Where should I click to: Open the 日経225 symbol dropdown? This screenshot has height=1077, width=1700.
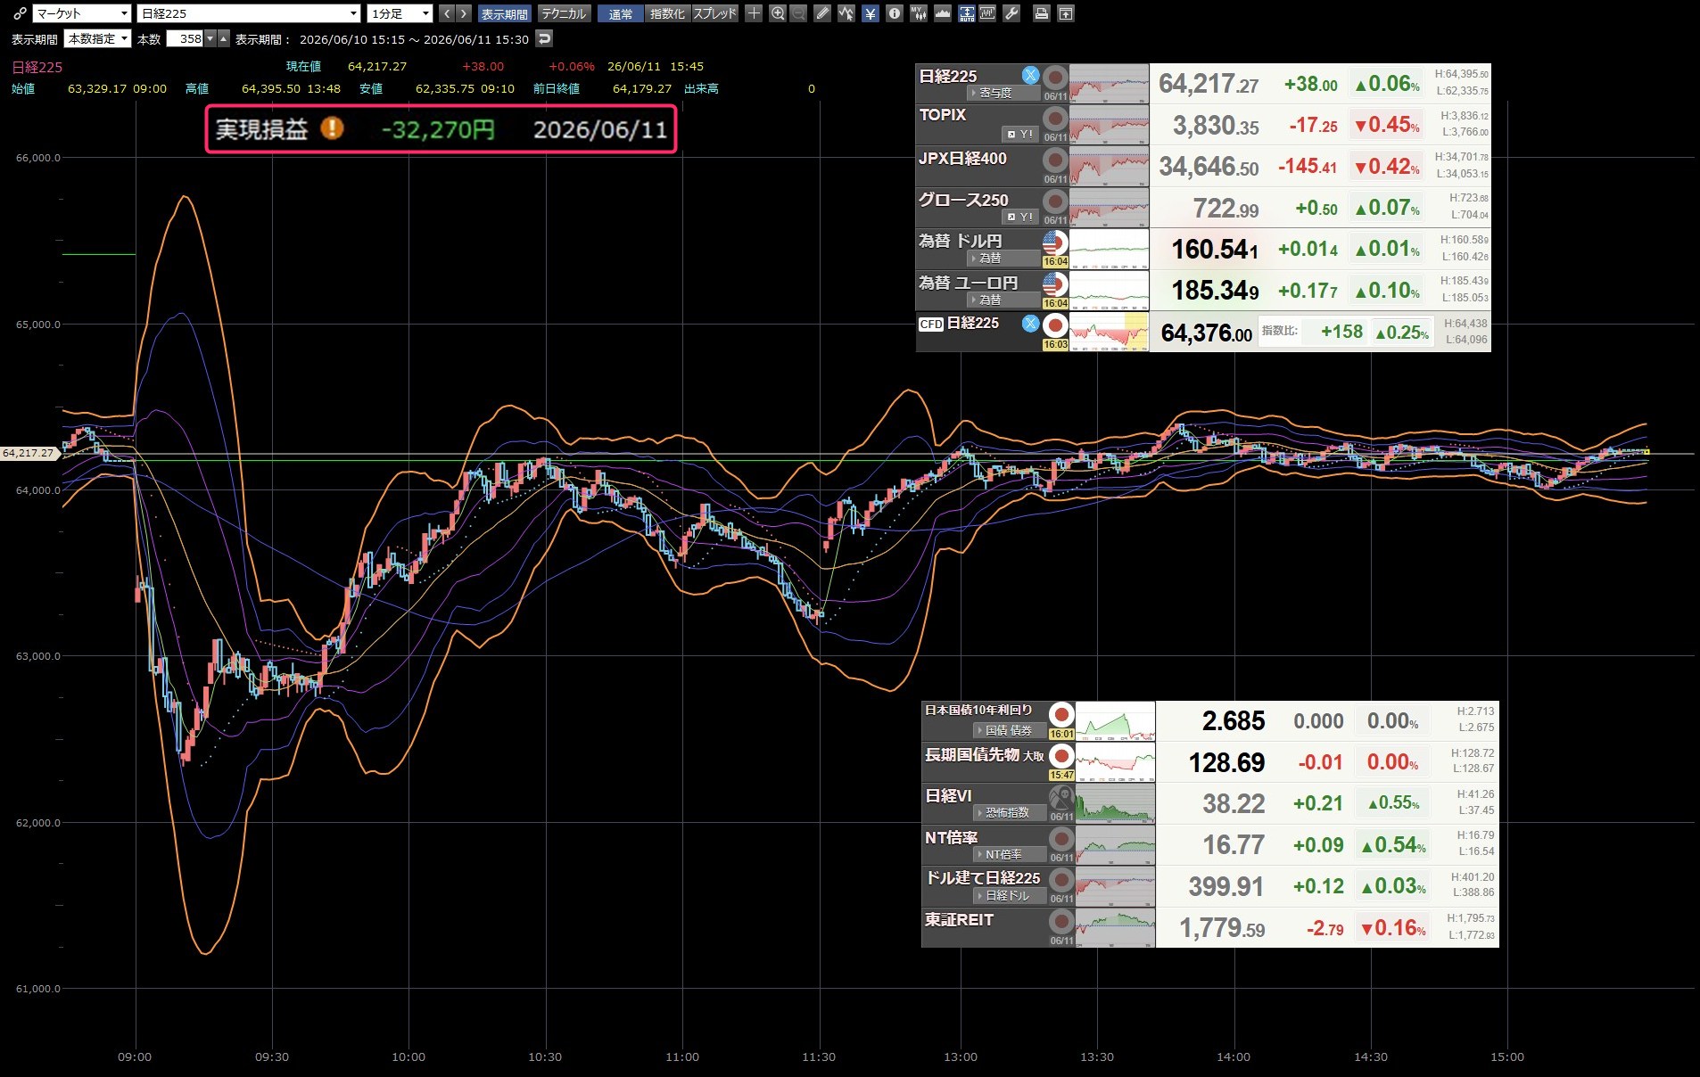coord(248,13)
